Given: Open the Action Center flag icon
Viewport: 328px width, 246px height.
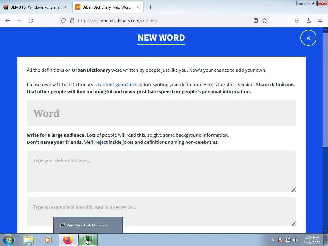Looking at the screenshot, I should click(x=280, y=240).
